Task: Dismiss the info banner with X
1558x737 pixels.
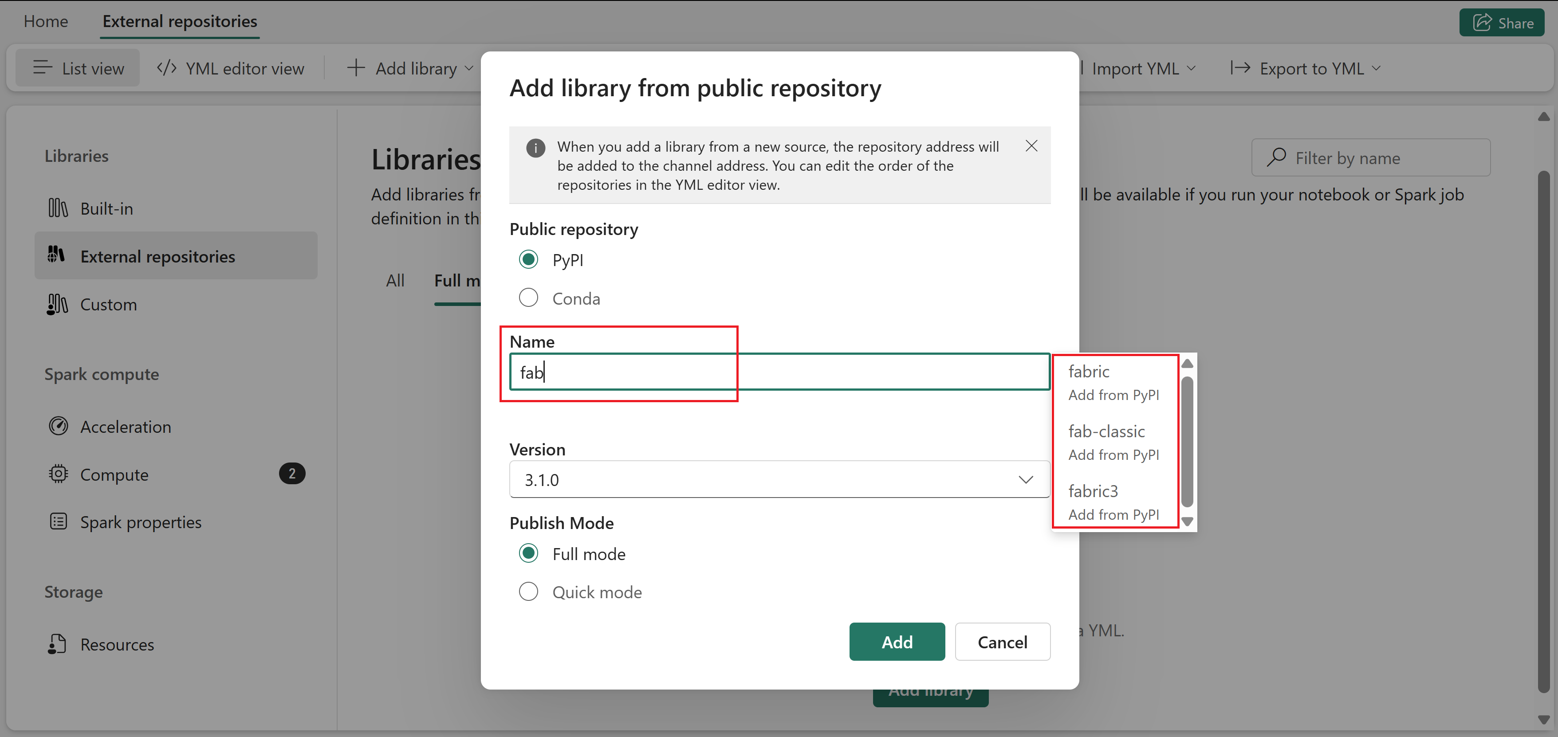Action: tap(1031, 146)
